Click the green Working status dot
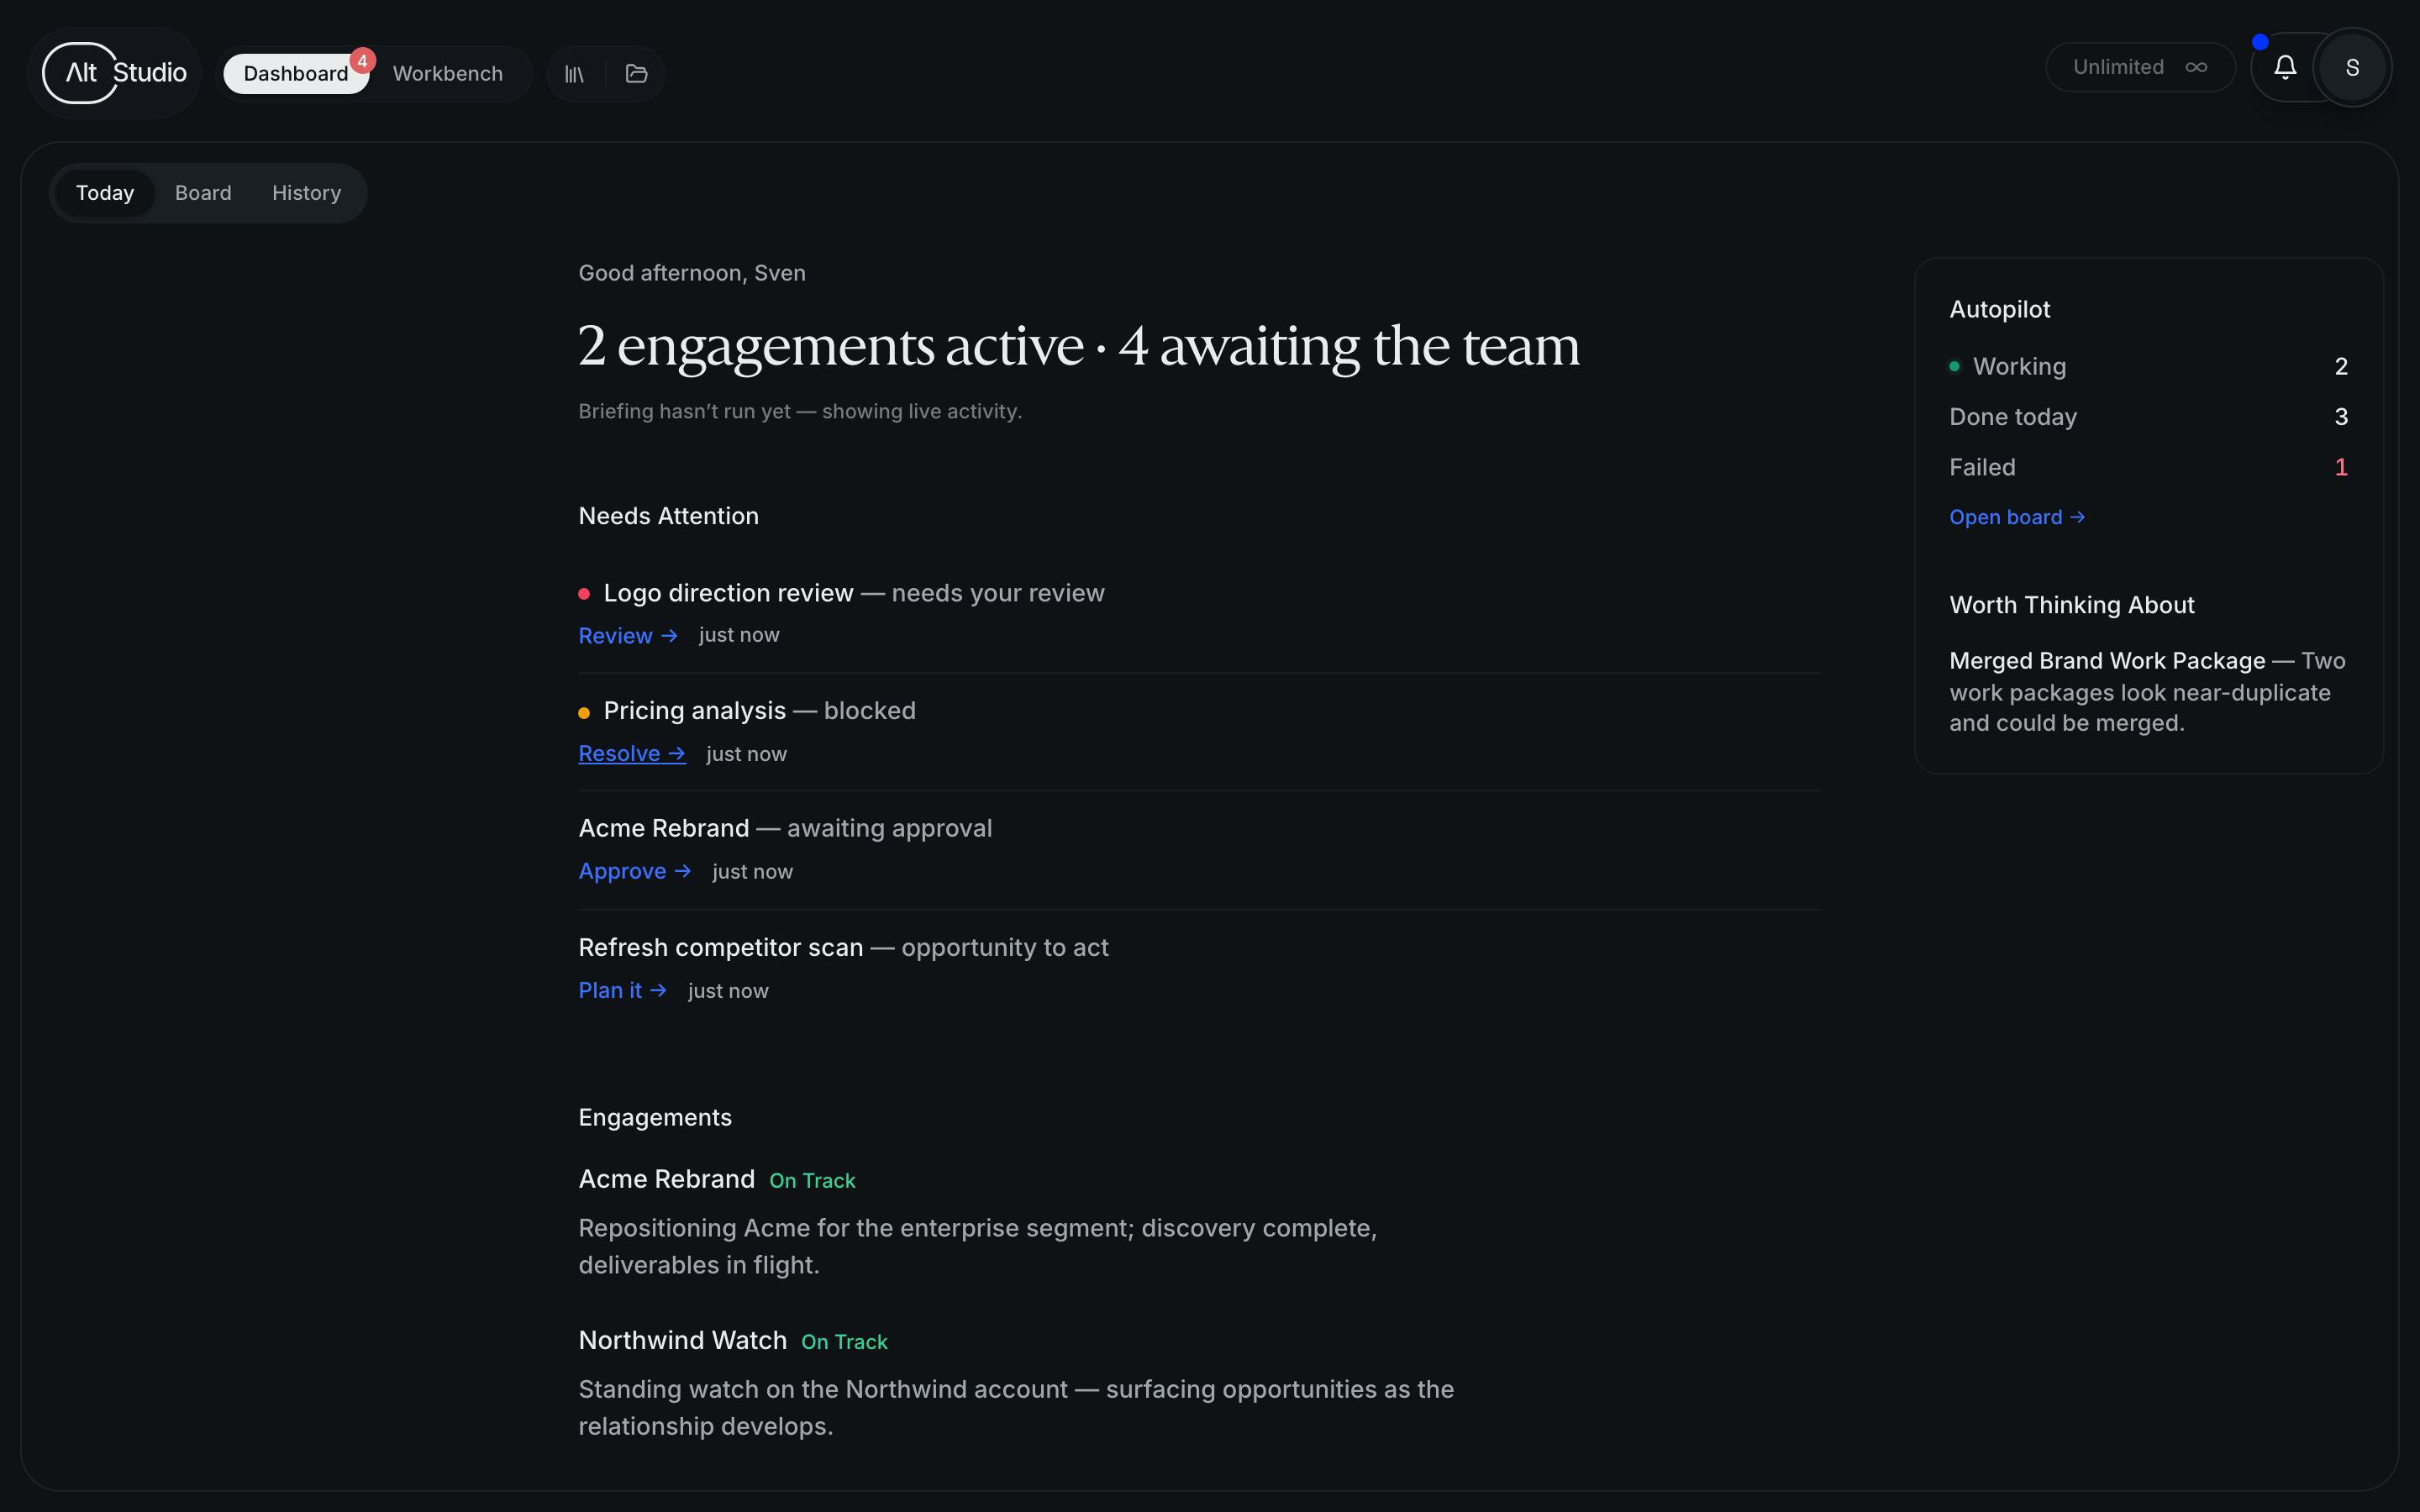The image size is (2420, 1512). pyautogui.click(x=1954, y=366)
